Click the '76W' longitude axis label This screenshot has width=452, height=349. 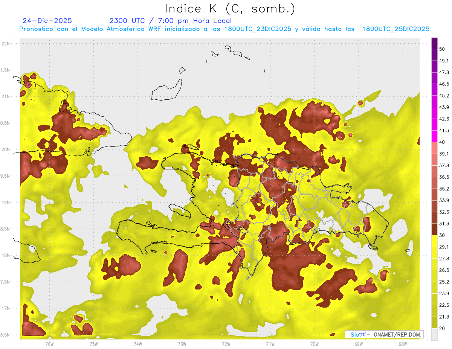click(x=49, y=344)
